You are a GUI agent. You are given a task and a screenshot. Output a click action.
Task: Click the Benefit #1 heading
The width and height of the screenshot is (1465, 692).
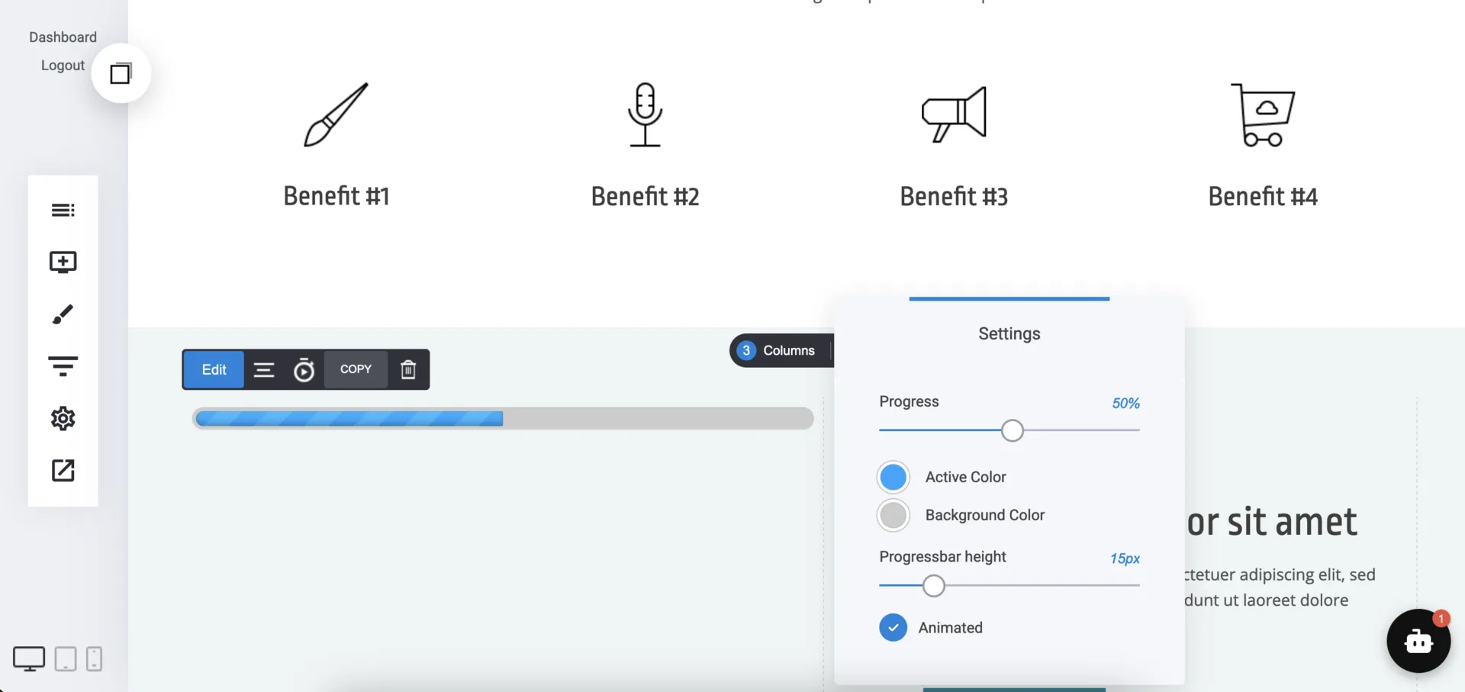pos(336,196)
